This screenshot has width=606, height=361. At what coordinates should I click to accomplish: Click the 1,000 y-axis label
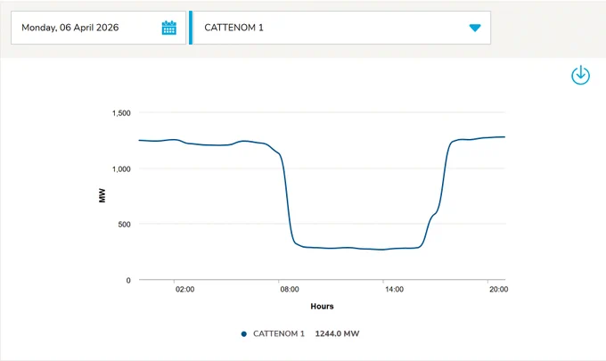(x=121, y=168)
